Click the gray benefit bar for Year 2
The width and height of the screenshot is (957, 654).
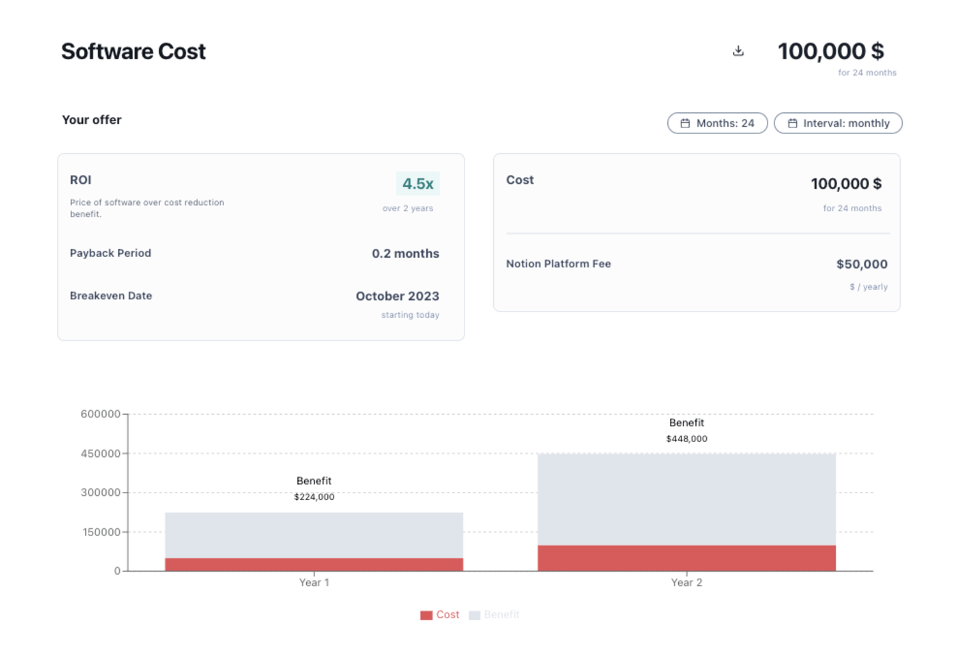point(686,499)
